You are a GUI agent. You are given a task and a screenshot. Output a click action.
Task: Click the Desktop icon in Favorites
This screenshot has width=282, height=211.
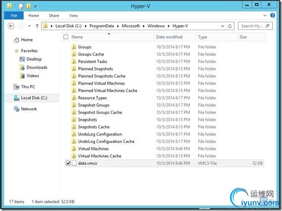[22, 59]
